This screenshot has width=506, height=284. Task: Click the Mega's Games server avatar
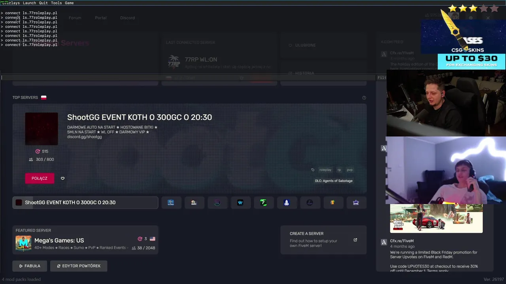coord(23,243)
